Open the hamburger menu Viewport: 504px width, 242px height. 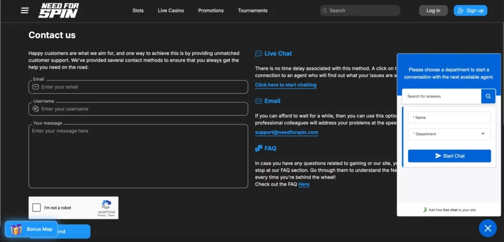tap(25, 10)
